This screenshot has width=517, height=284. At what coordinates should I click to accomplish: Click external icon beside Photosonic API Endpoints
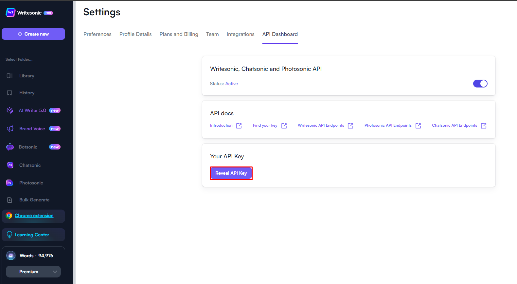[x=418, y=126]
